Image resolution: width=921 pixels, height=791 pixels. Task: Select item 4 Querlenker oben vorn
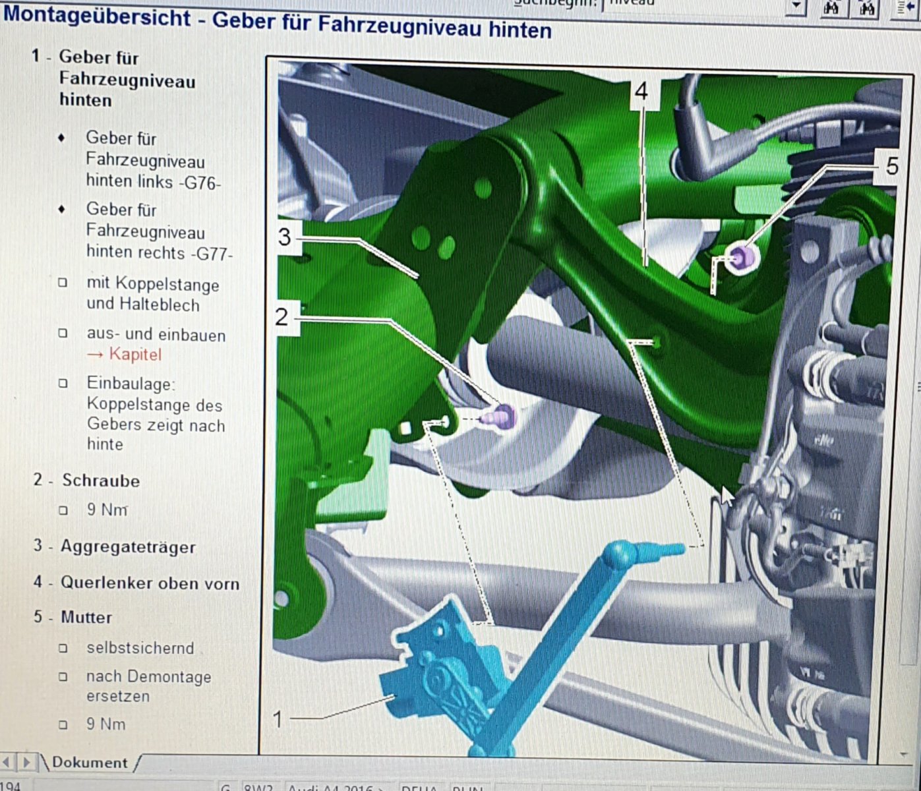click(x=150, y=583)
